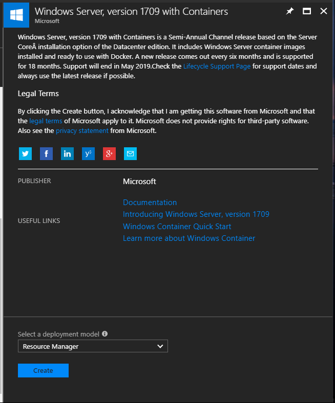This screenshot has width=335, height=403.
Task: Open the deployment model dropdown
Action: click(93, 346)
